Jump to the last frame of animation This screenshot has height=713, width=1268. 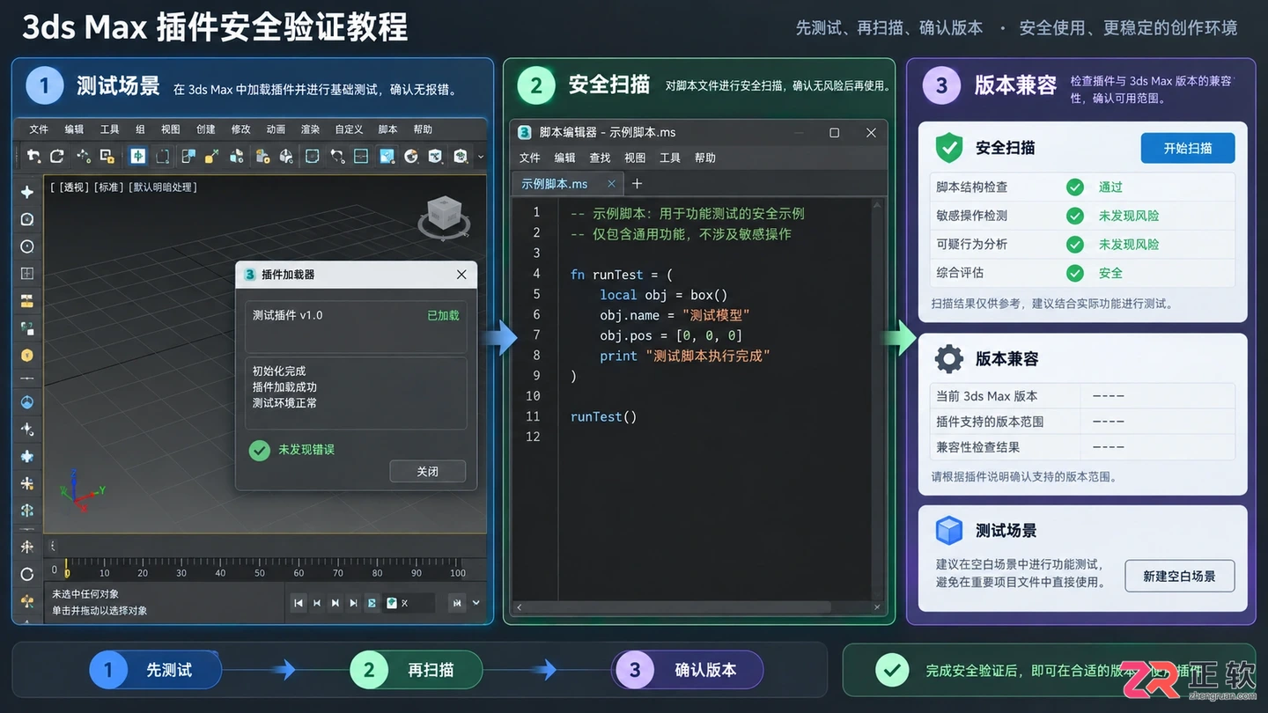pyautogui.click(x=354, y=603)
